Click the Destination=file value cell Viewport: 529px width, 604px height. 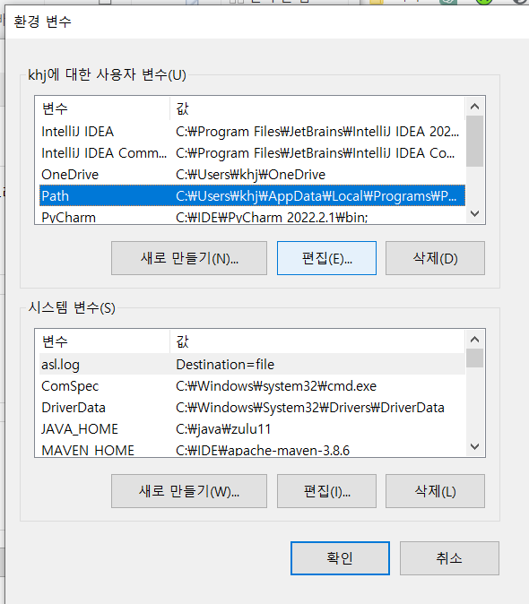click(x=225, y=365)
